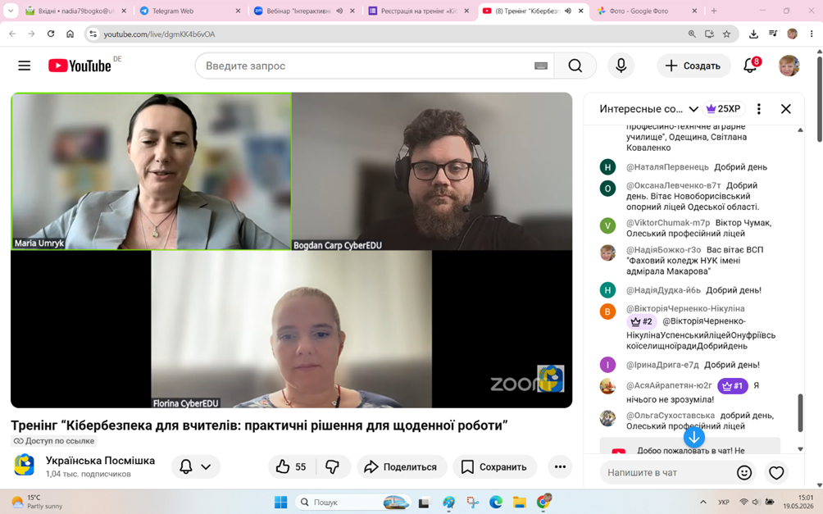This screenshot has height=514, width=823.
Task: Open chat options three-dot menu
Action: pyautogui.click(x=758, y=109)
